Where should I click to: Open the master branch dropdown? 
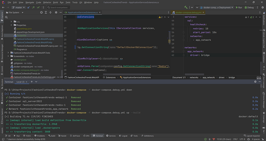pos(18,7)
